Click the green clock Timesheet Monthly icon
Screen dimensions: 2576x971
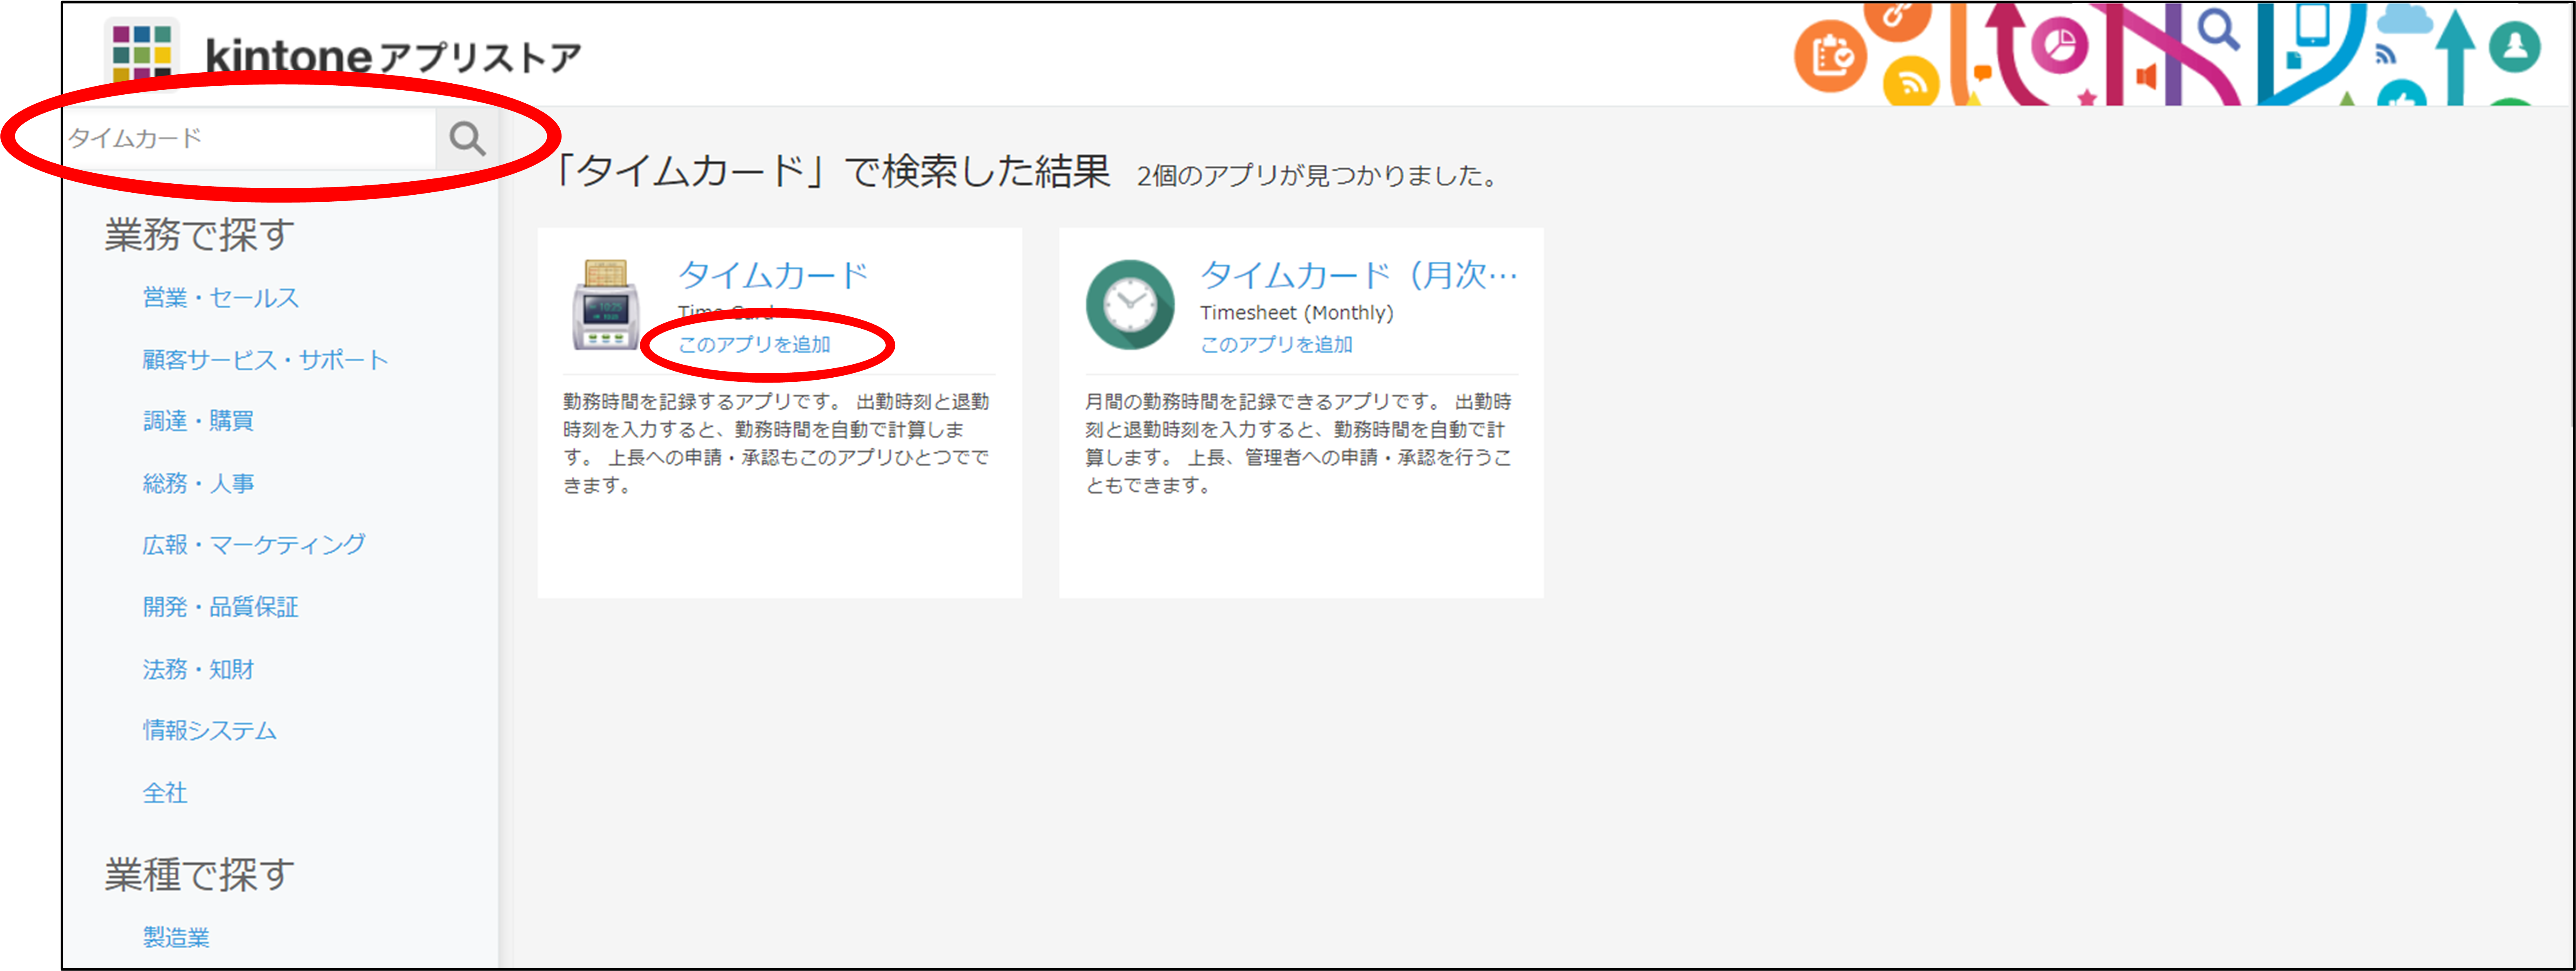pos(1130,304)
